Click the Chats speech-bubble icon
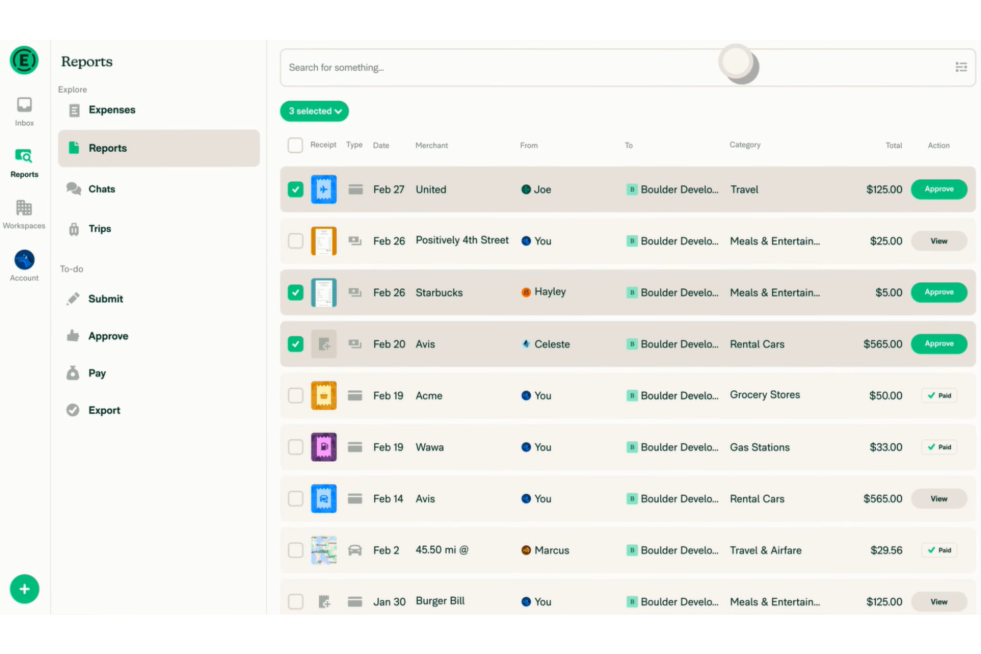The height and width of the screenshot is (654, 981). click(x=73, y=189)
